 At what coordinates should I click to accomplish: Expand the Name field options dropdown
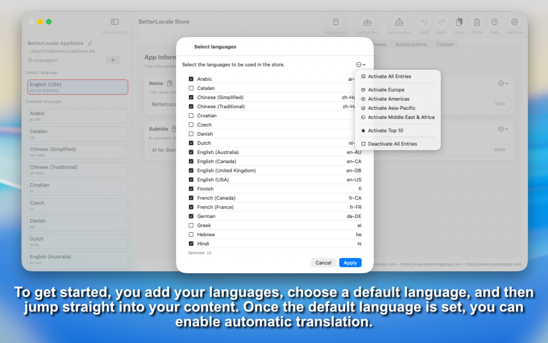[503, 83]
